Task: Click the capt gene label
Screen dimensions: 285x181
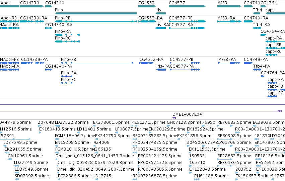Action: click(270, 10)
